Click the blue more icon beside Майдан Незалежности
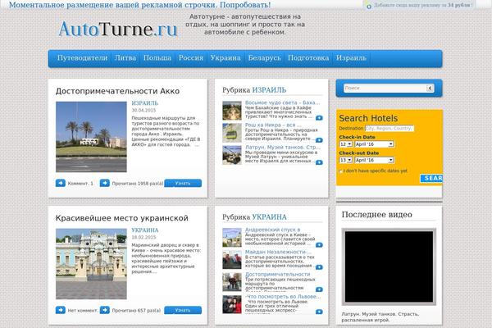This screenshot has width=492, height=328. point(319,267)
